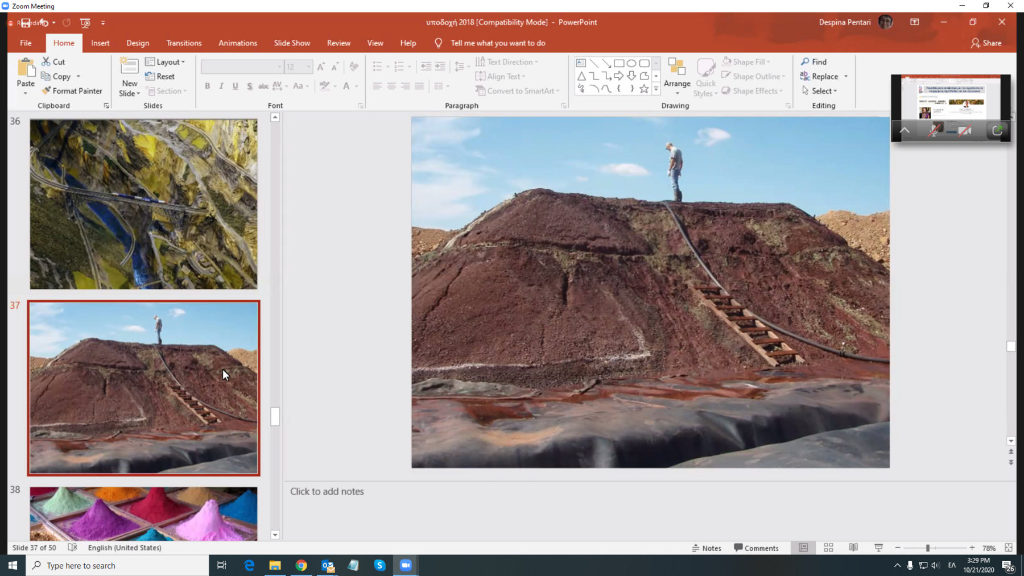Toggle the Comments pane

pos(756,548)
